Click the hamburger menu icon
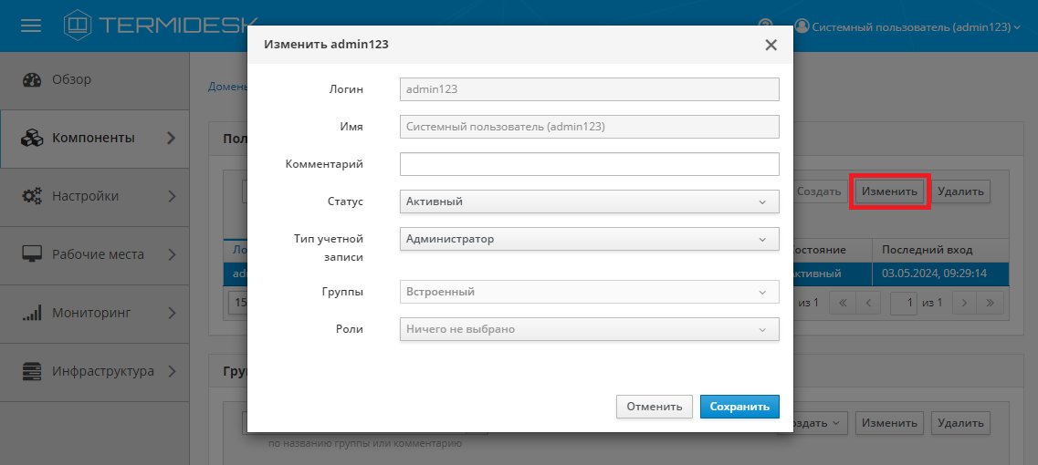Viewport: 1038px width, 465px height. [x=31, y=26]
